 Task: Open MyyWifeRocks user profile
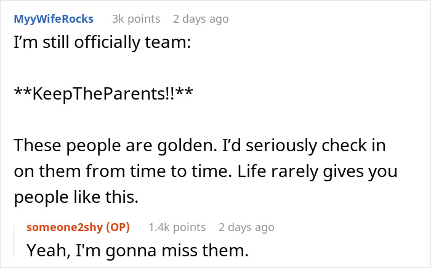click(53, 18)
